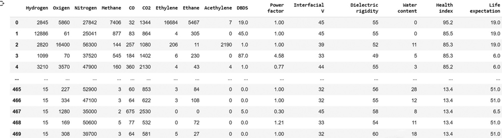Click the Power factor column header

[x=276, y=8]
